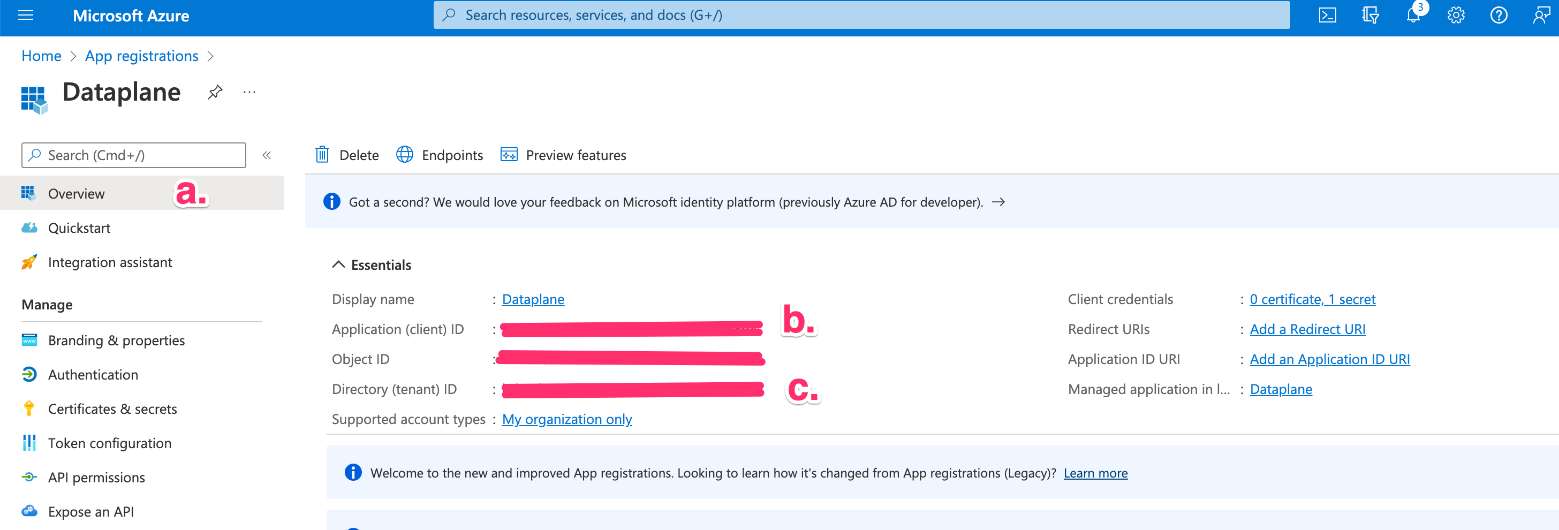Image resolution: width=1559 pixels, height=530 pixels.
Task: Select Authentication under Manage
Action: (93, 375)
